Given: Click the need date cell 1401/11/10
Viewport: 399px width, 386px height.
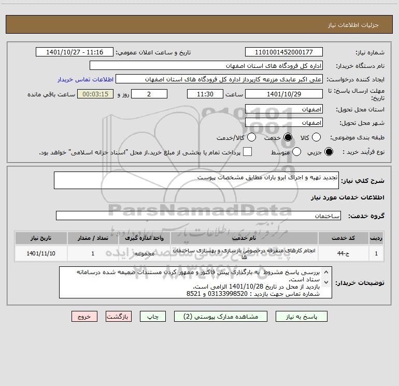Looking at the screenshot, I should pos(41,253).
